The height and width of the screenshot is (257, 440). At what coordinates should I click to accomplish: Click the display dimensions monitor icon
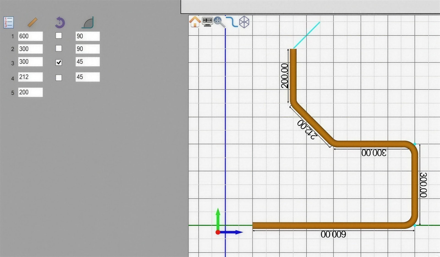pyautogui.click(x=207, y=22)
